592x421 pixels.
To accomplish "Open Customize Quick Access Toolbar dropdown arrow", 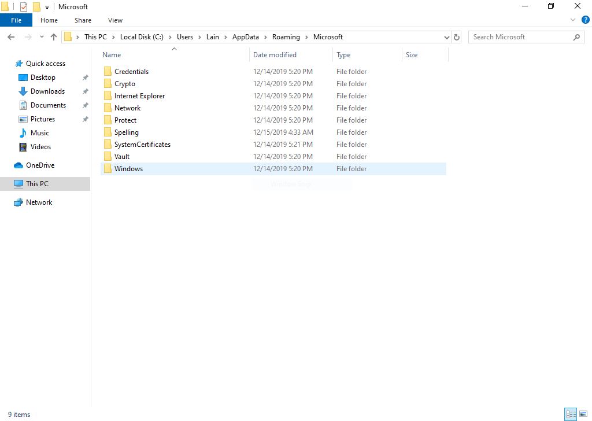I will (x=47, y=7).
